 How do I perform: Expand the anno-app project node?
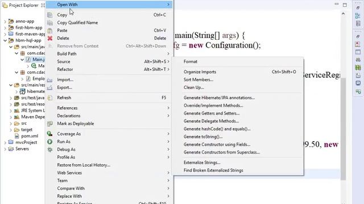(5, 22)
